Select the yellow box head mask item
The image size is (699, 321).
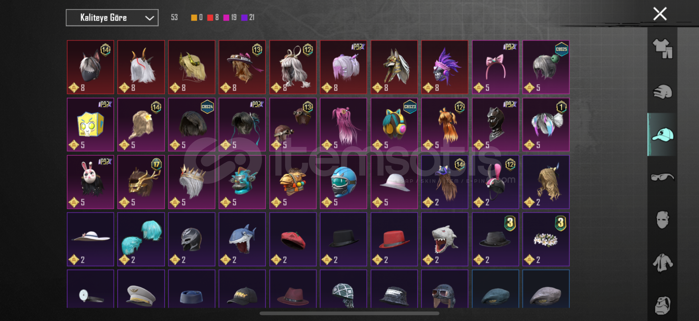click(91, 125)
